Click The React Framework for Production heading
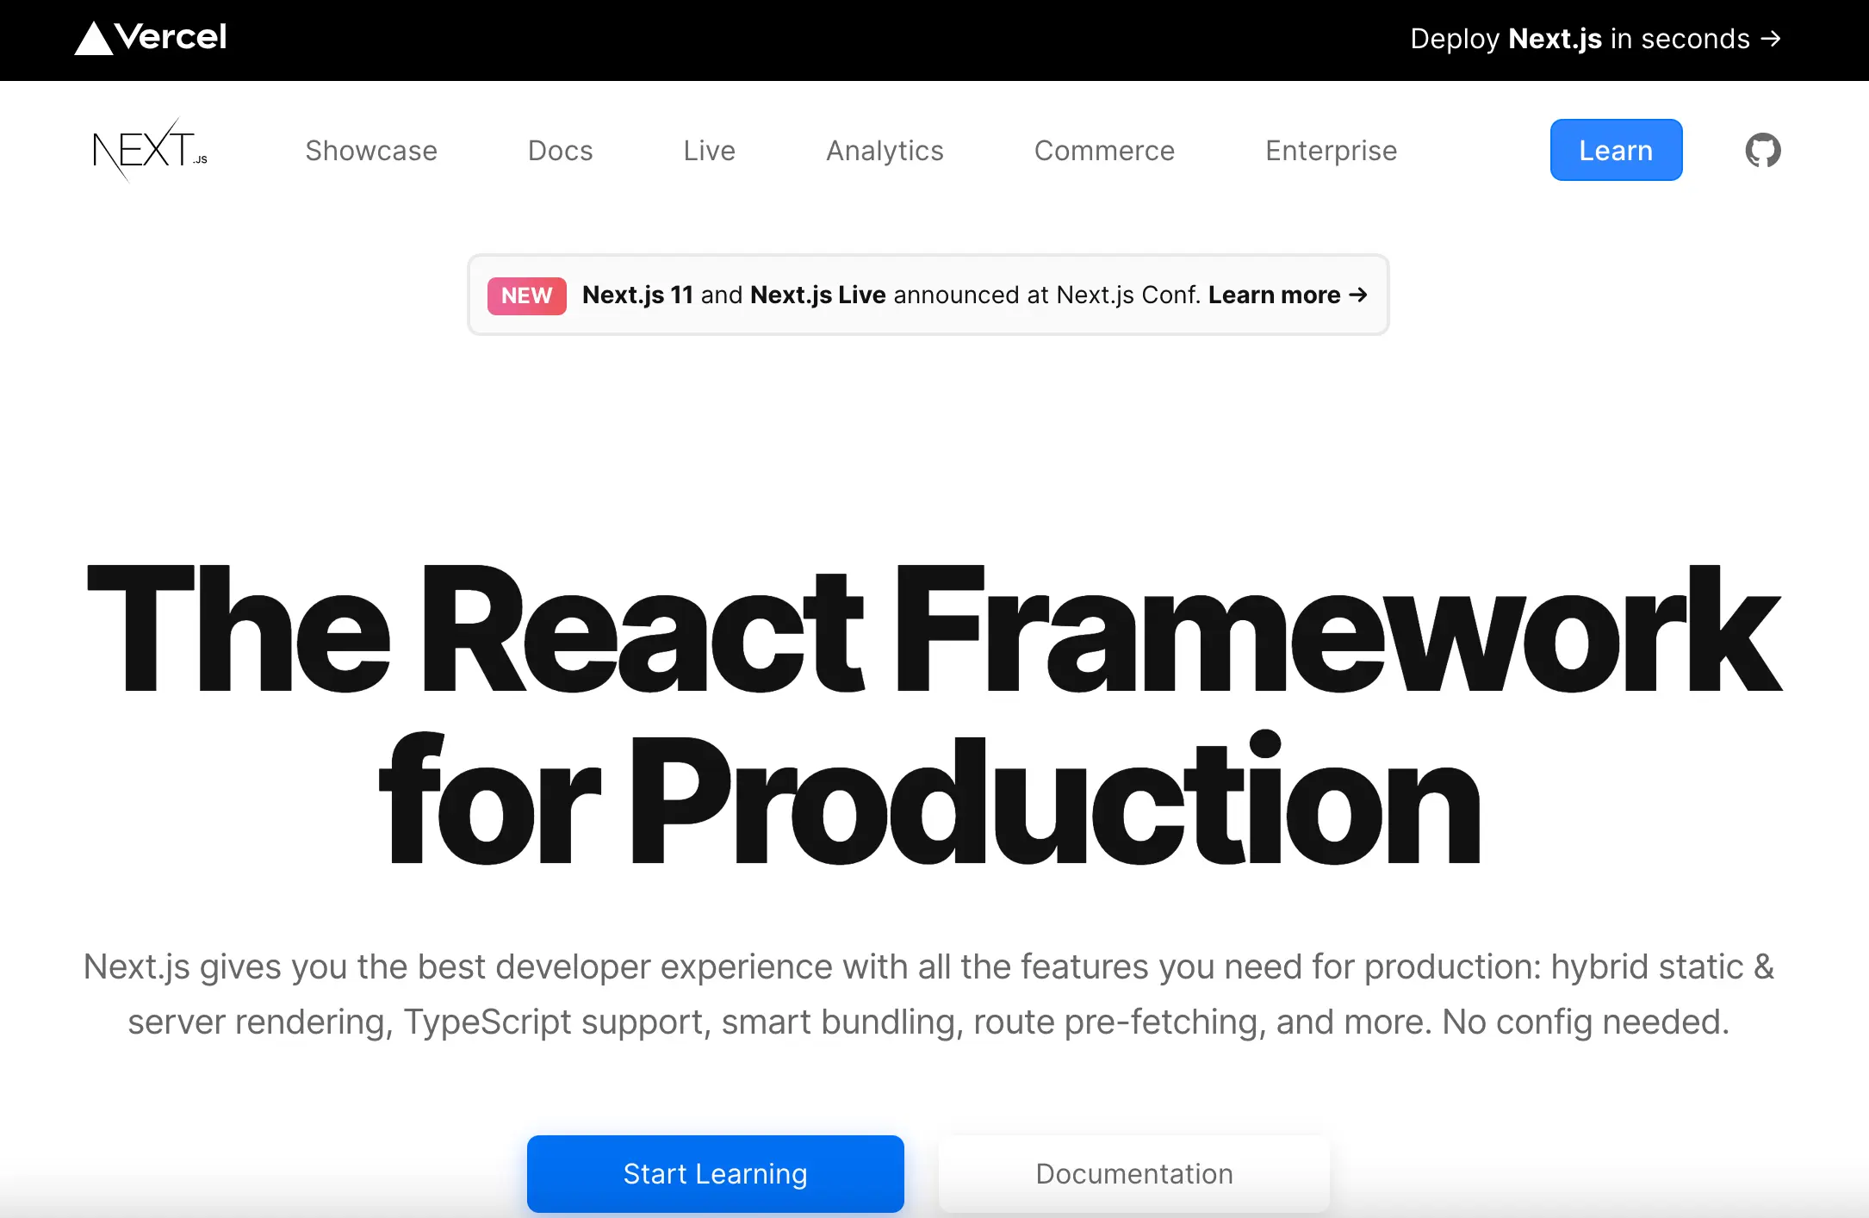Screen dimensions: 1869x1218 point(934,715)
